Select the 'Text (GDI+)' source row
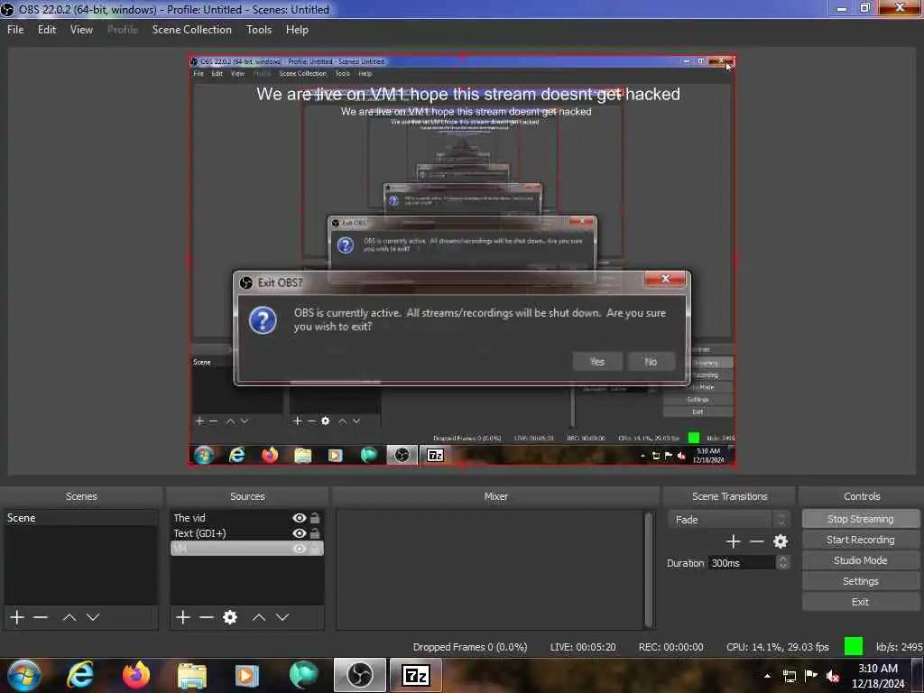This screenshot has width=924, height=693. (247, 532)
